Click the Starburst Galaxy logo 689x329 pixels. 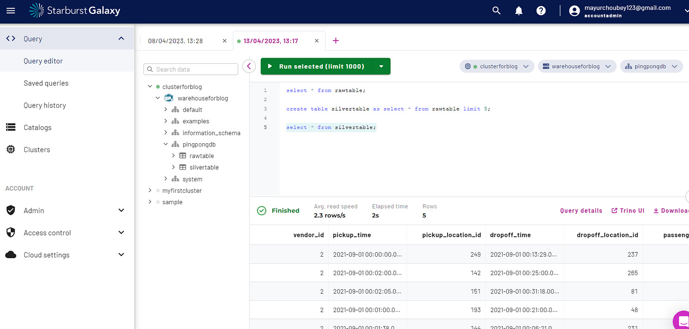(74, 10)
